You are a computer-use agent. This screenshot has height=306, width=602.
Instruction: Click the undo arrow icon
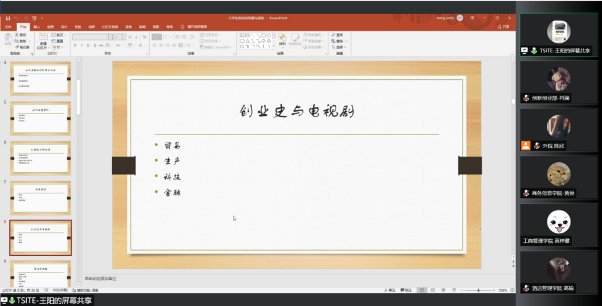point(16,18)
